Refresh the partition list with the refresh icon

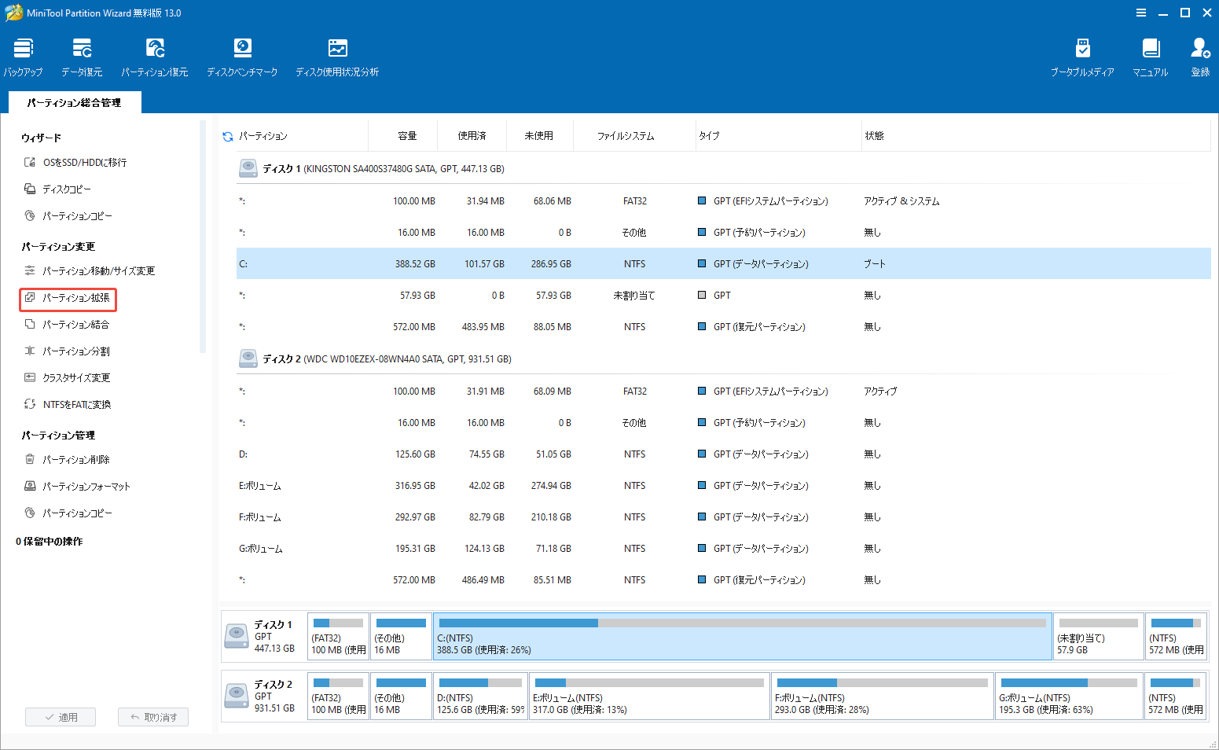click(x=227, y=135)
